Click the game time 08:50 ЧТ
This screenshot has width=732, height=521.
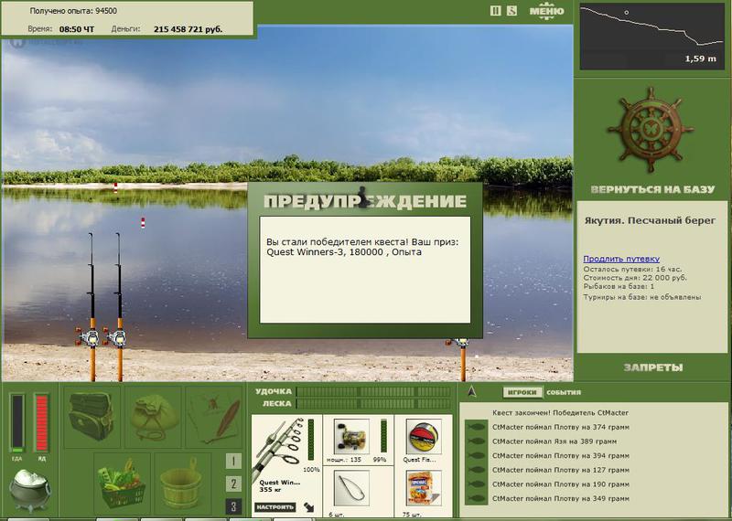coord(77,29)
